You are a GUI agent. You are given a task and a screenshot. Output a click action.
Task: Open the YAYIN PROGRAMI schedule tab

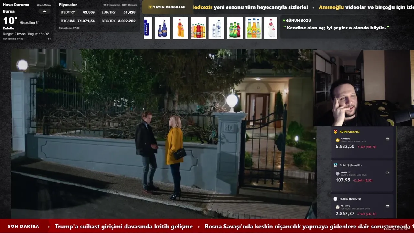click(x=167, y=7)
